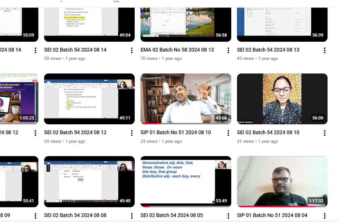Play the 45:06 video of man waving hand
This screenshot has width=341, height=222.
(186, 98)
